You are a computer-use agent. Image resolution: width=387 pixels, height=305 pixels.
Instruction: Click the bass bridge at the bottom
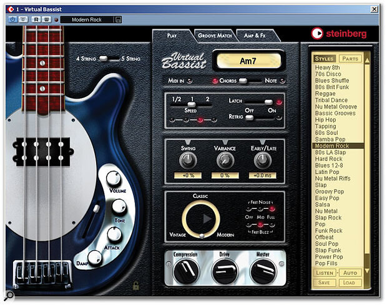[42, 274]
